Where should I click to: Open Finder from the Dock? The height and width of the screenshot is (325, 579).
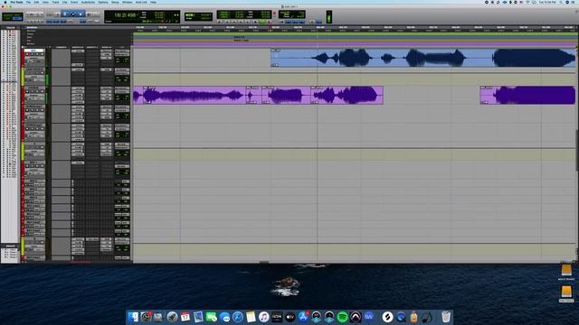click(133, 317)
